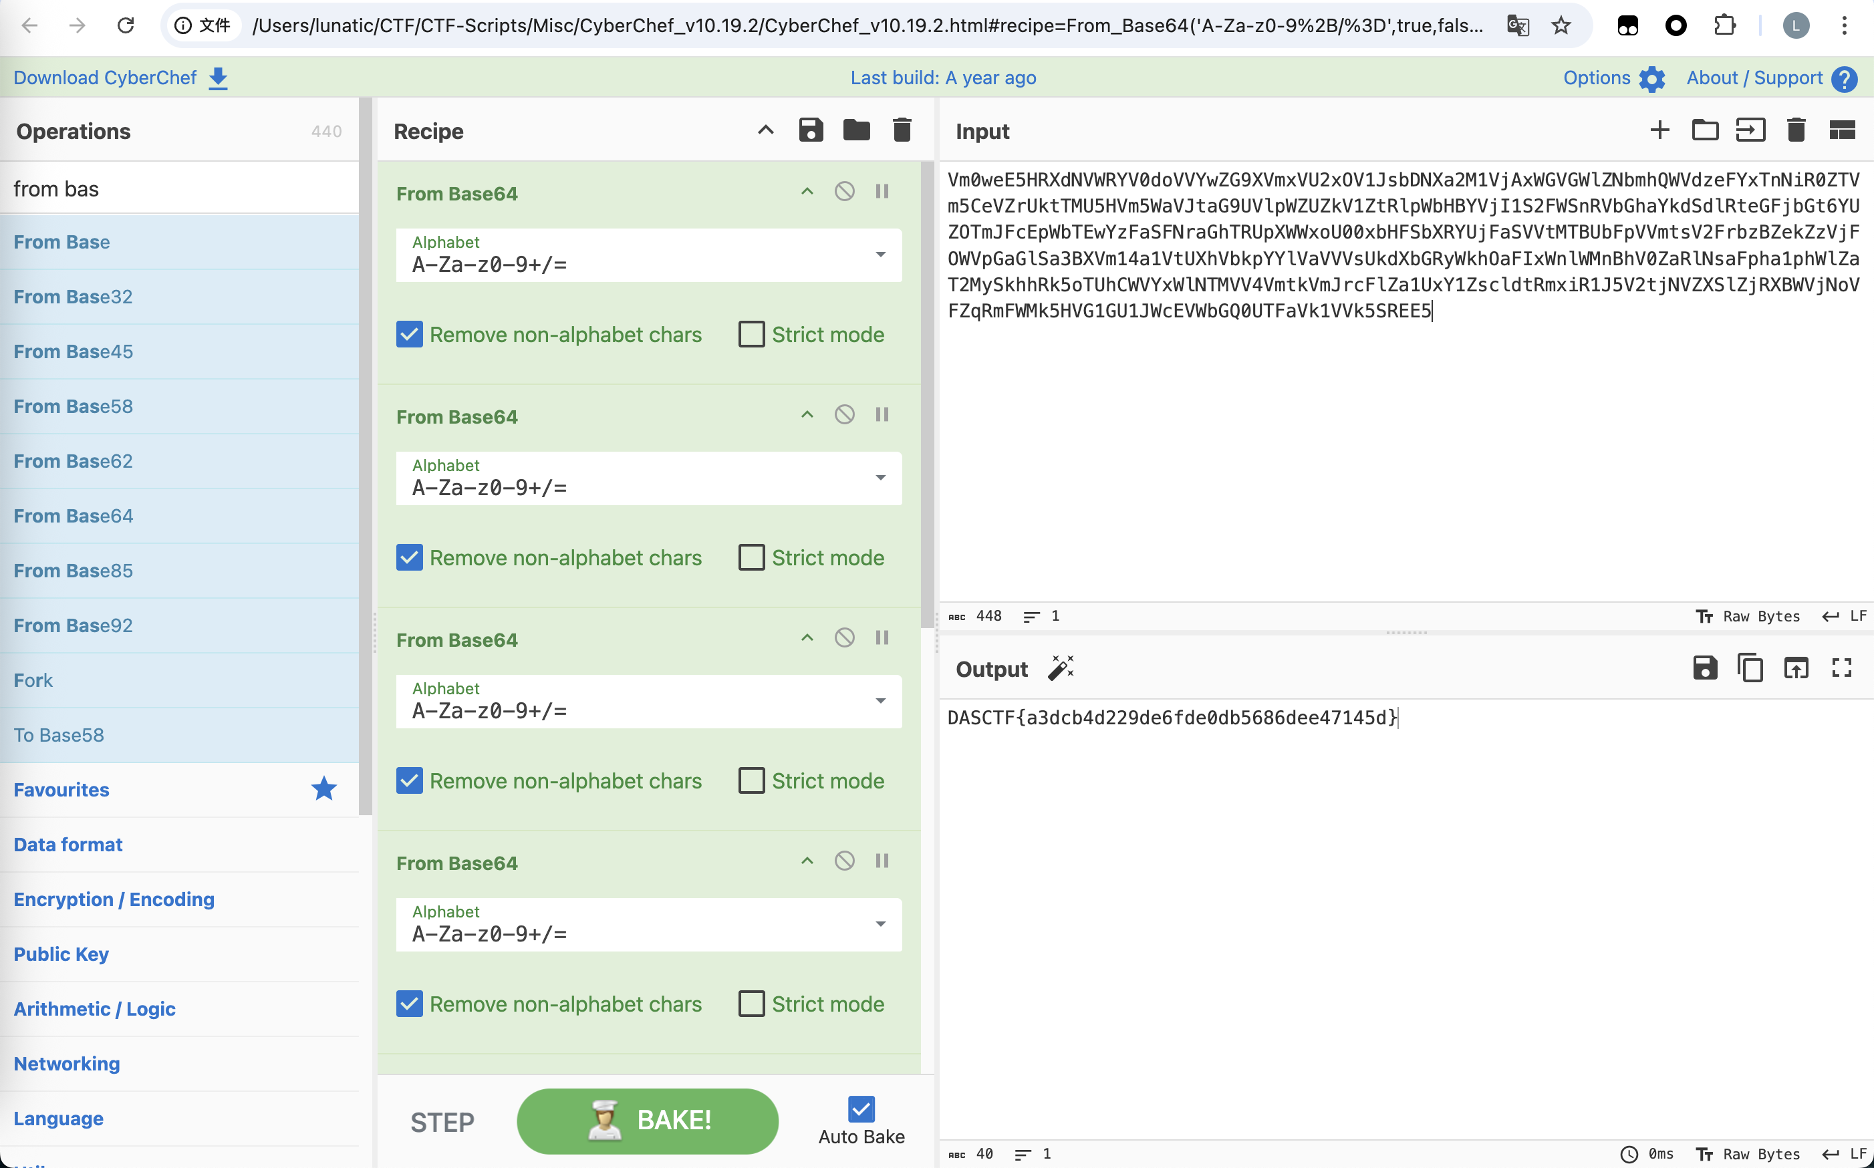Viewport: 1874px width, 1168px height.
Task: Click the Magic wand beside Output
Action: [1061, 668]
